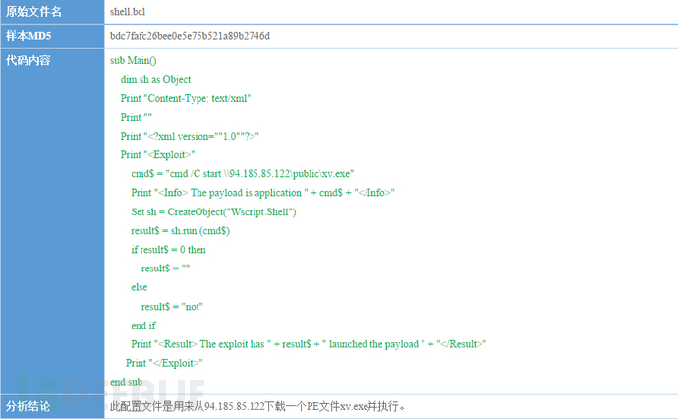Click the 'if result$ = 0 then' line
The width and height of the screenshot is (678, 419).
(168, 250)
